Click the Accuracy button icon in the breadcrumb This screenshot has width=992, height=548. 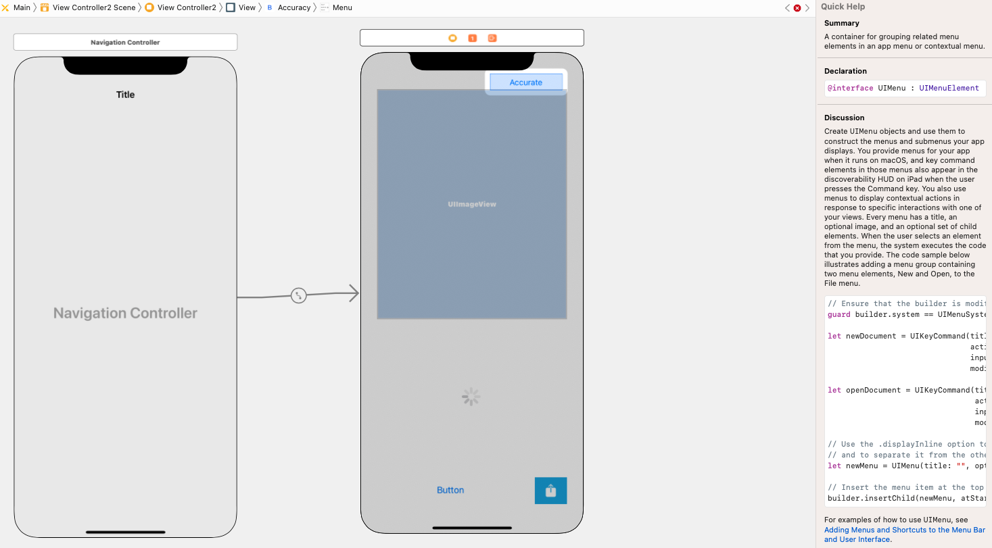point(270,7)
